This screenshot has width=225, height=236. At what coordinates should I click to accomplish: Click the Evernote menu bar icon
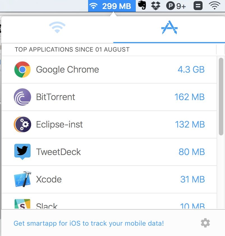click(x=142, y=5)
